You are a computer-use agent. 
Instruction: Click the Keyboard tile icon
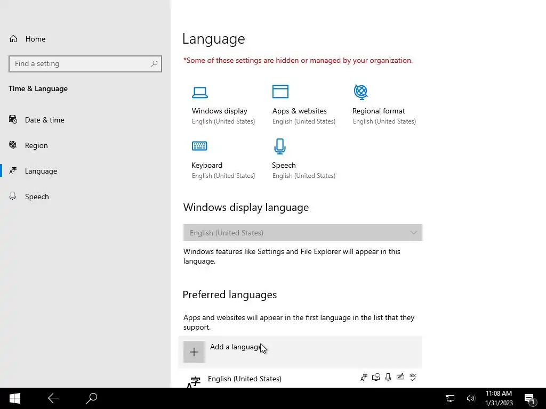tap(199, 146)
